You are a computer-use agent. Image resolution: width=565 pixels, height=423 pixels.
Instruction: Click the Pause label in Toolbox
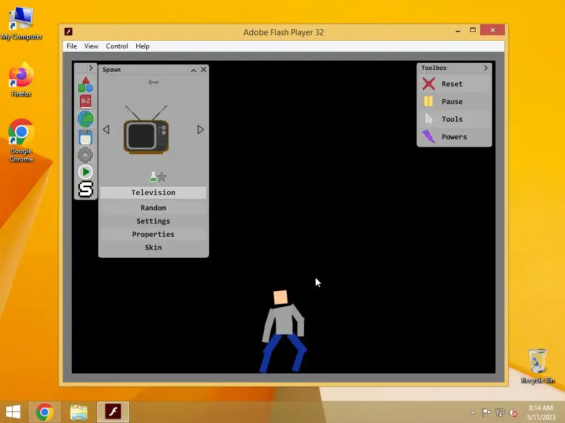tap(452, 101)
